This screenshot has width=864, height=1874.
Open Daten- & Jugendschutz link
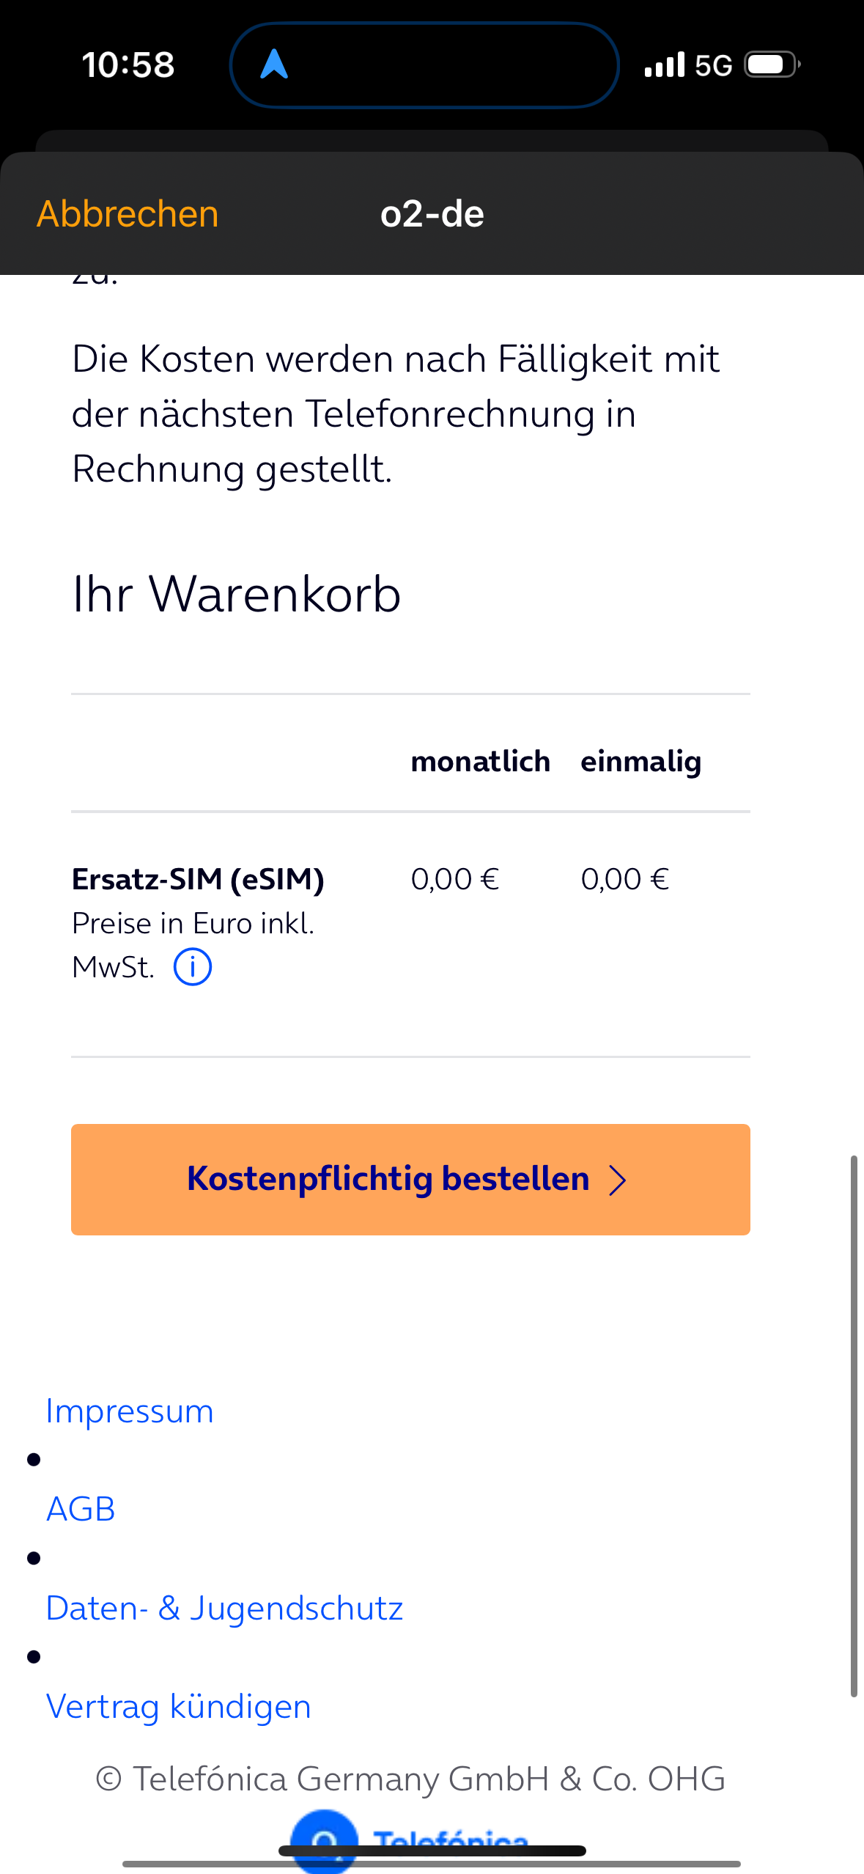pos(224,1609)
